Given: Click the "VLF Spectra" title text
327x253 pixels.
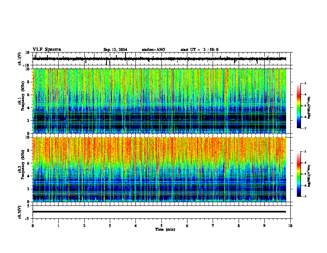Looking at the screenshot, I should (x=47, y=50).
